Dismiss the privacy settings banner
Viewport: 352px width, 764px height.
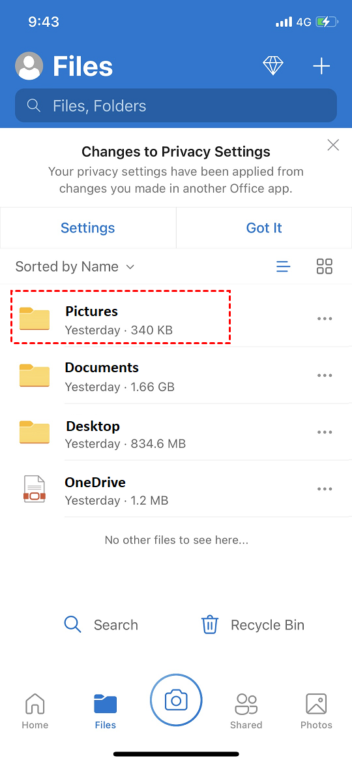(333, 145)
